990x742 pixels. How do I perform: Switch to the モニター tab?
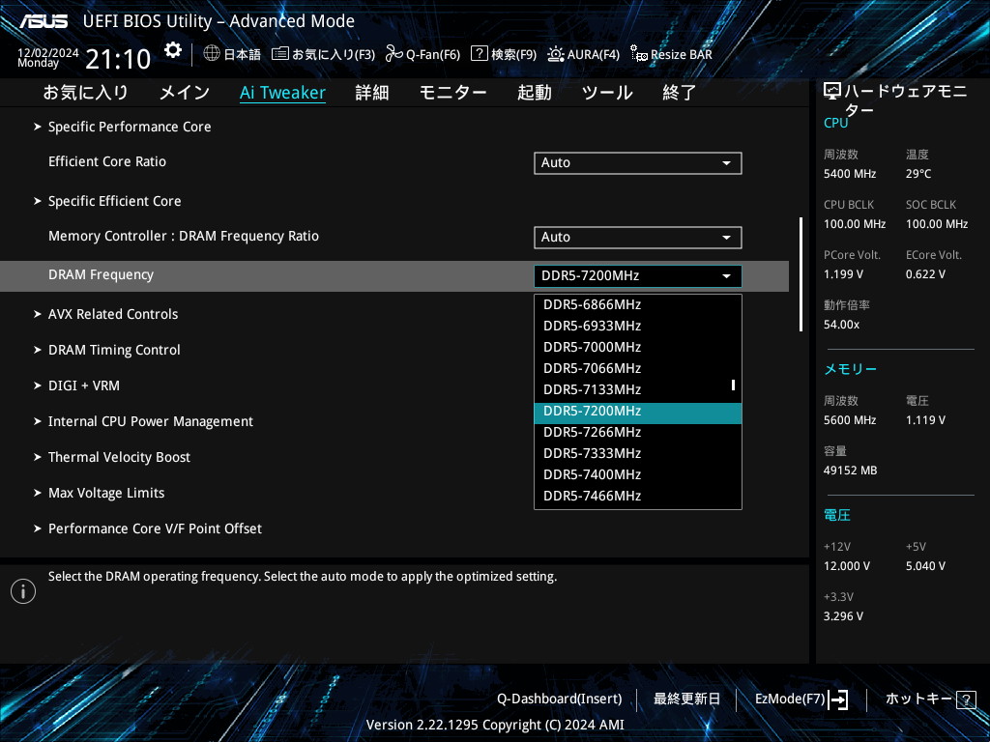[453, 93]
